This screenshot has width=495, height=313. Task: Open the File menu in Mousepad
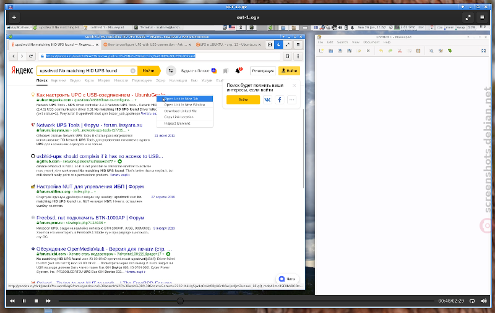coord(321,42)
